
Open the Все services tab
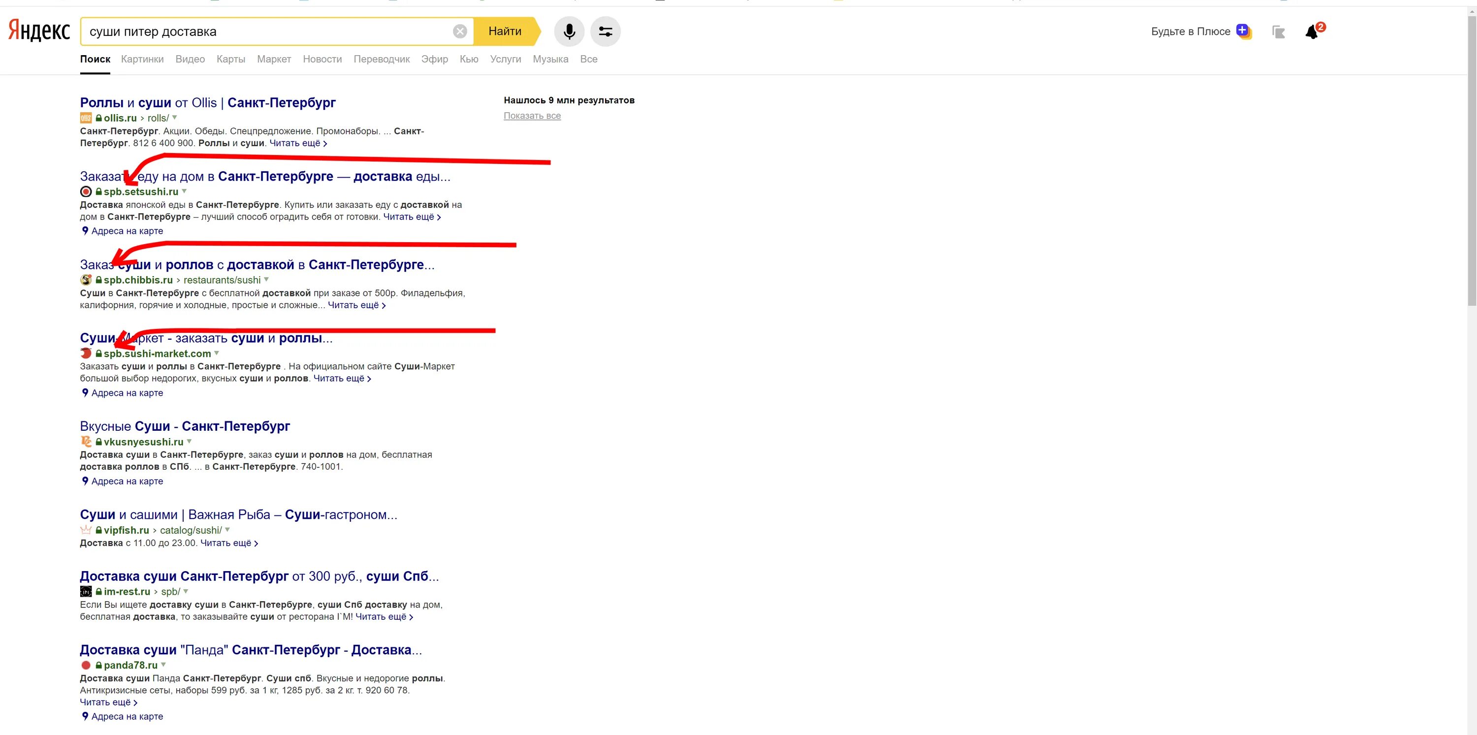coord(589,59)
